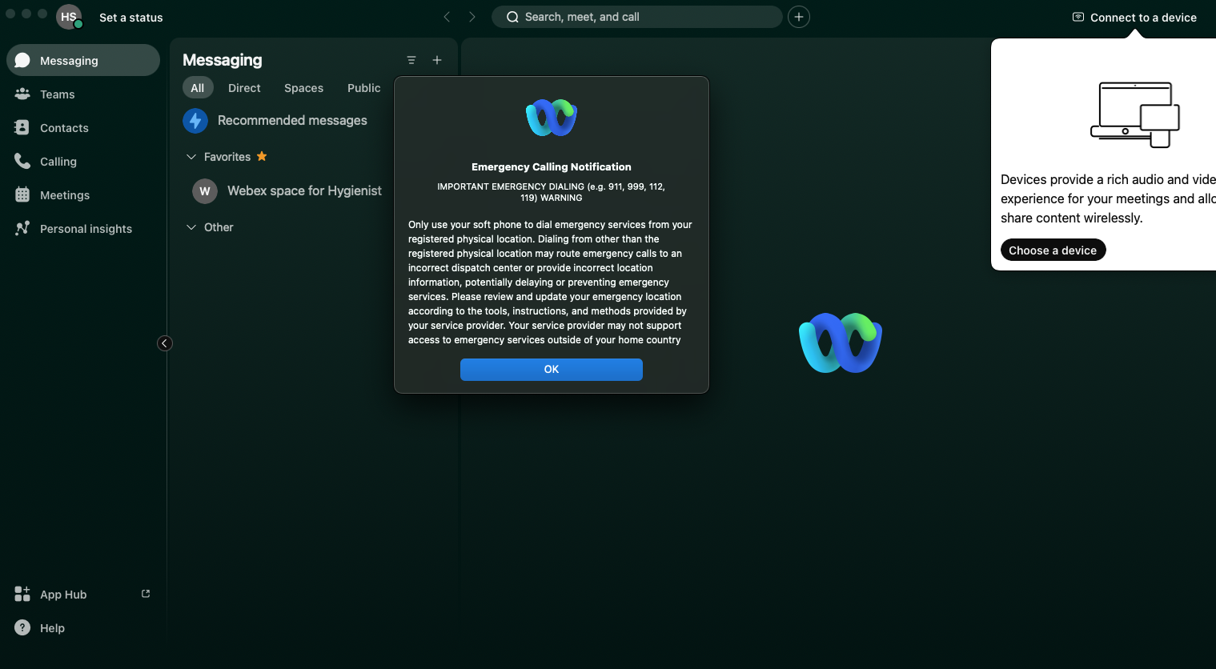Open Webex space for Hygienist
1216x669 pixels.
(303, 190)
